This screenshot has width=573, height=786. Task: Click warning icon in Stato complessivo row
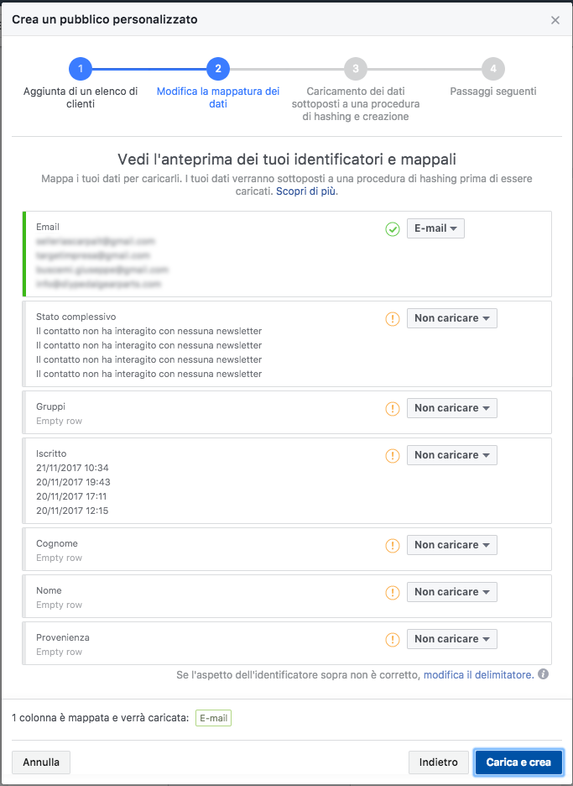392,319
